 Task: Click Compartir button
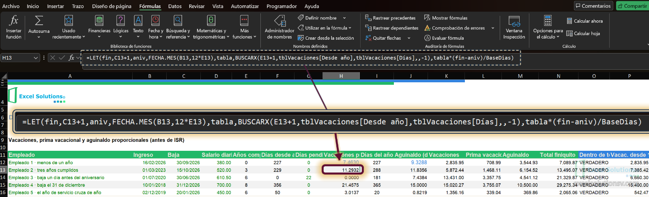coord(632,6)
